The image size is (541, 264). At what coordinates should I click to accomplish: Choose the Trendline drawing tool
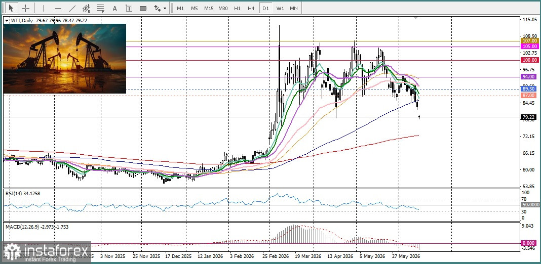(72, 8)
